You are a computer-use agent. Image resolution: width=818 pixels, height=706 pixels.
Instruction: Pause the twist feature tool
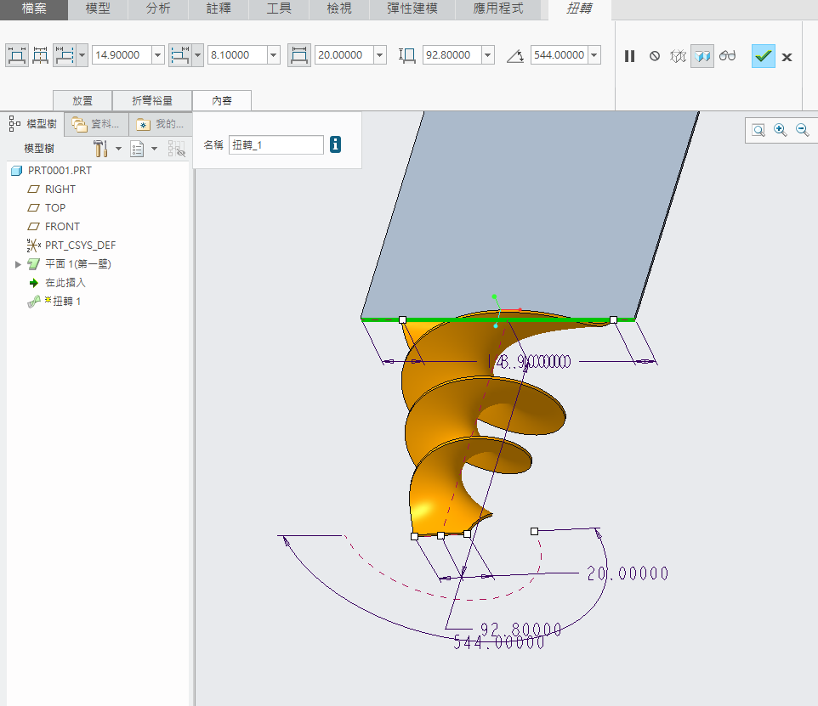coord(629,56)
